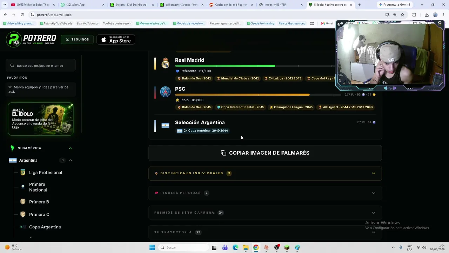This screenshot has height=253, width=449.
Task: Click the Real Madrid green progress bar
Action: pos(225,66)
